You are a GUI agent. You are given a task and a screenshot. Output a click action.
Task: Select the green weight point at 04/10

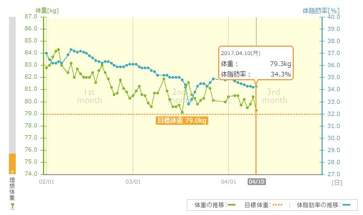256,111
